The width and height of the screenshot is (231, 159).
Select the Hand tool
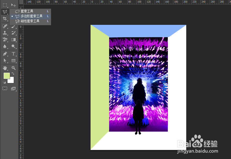point(5,68)
